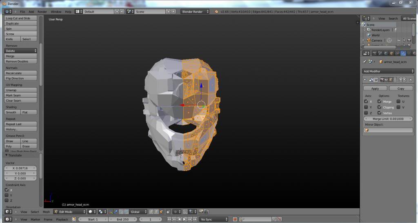This screenshot has width=418, height=223.
Task: Click the Object Constraints tab (chain icon)
Action: click(x=398, y=53)
